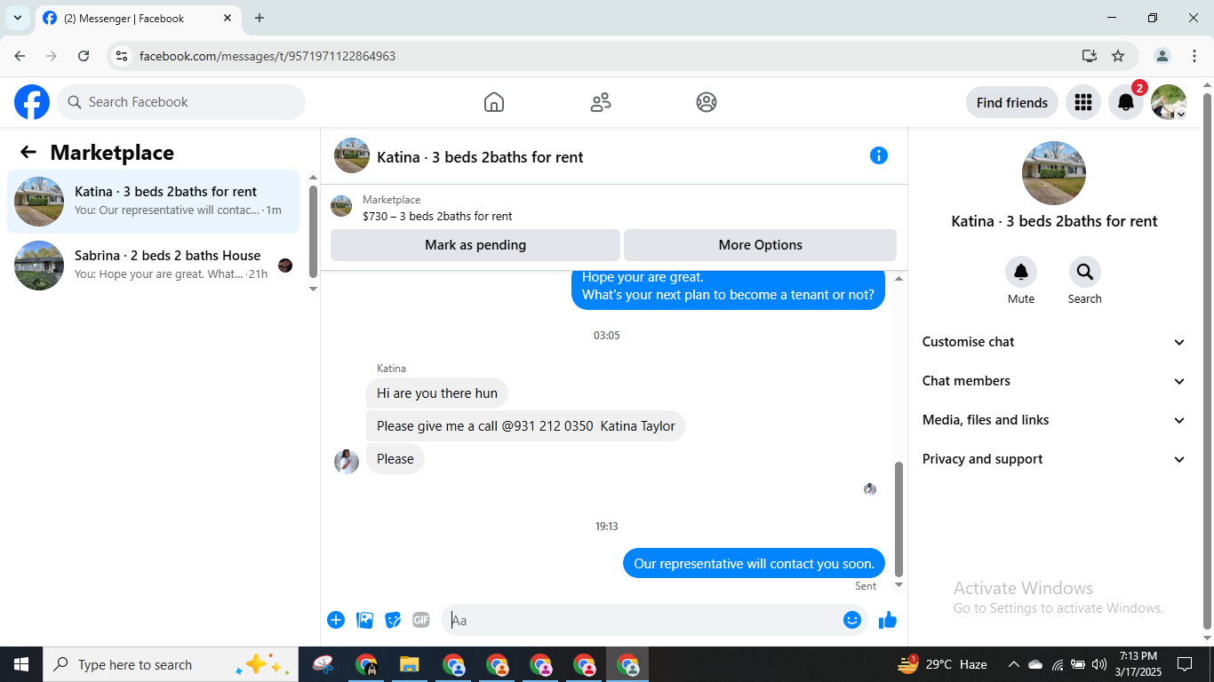Open the Windows Start menu
The width and height of the screenshot is (1214, 682).
coord(21,664)
